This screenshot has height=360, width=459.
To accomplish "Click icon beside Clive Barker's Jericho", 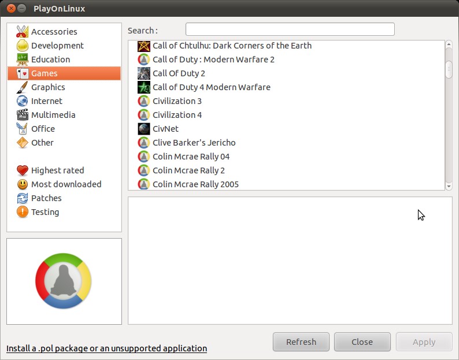I will pos(144,143).
